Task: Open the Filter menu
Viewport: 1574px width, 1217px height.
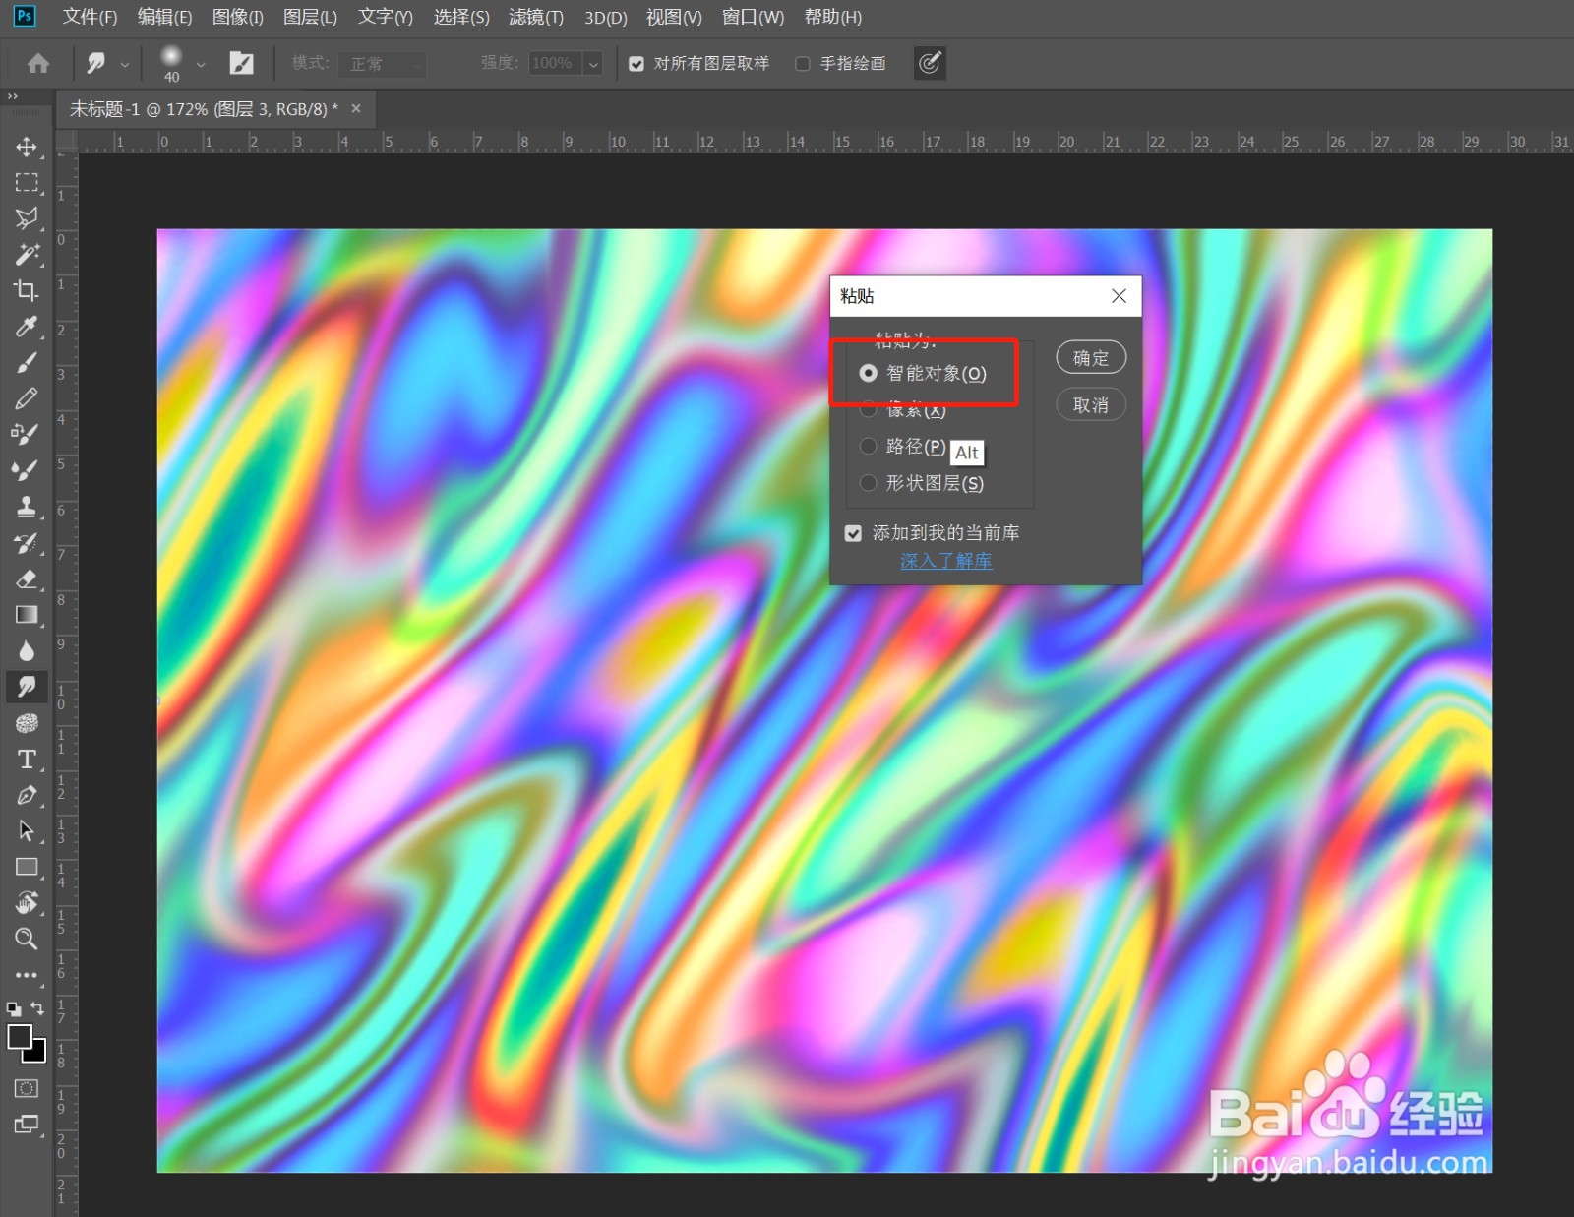Action: (536, 17)
